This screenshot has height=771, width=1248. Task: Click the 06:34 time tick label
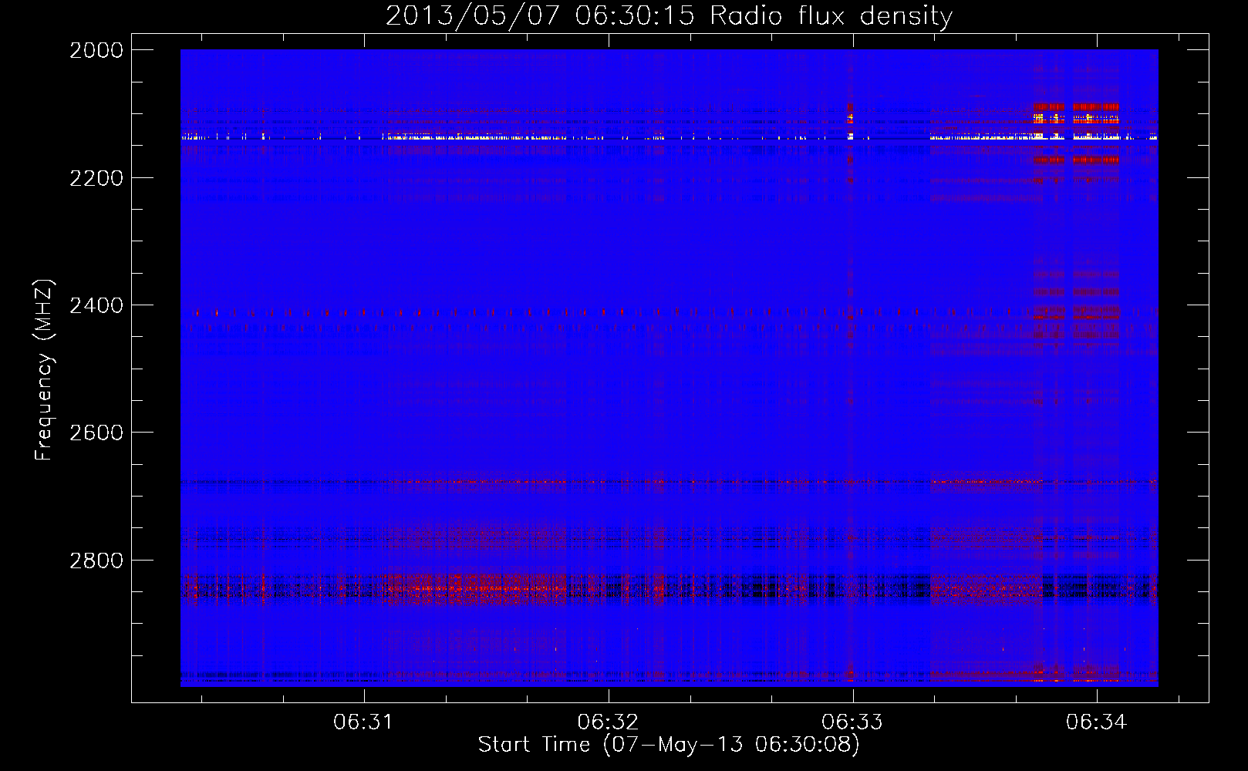point(1097,722)
